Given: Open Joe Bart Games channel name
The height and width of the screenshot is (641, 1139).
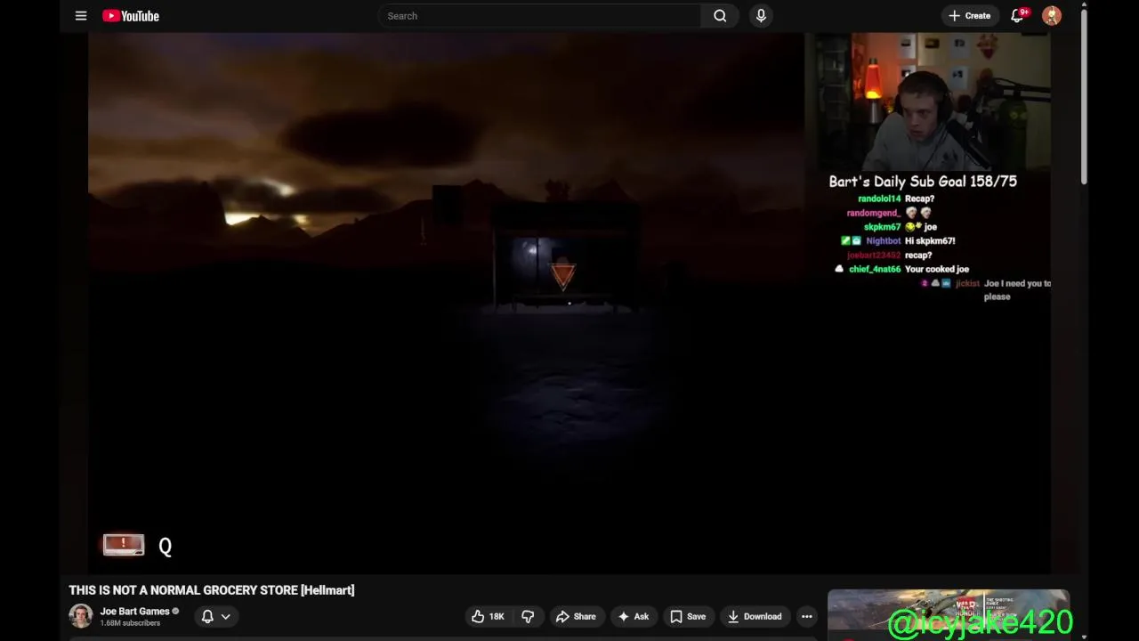Looking at the screenshot, I should click(x=134, y=612).
